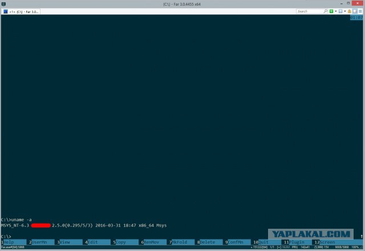Select the Far 3.0 console tab
Image resolution: width=365 pixels, height=251 pixels.
(x=21, y=11)
